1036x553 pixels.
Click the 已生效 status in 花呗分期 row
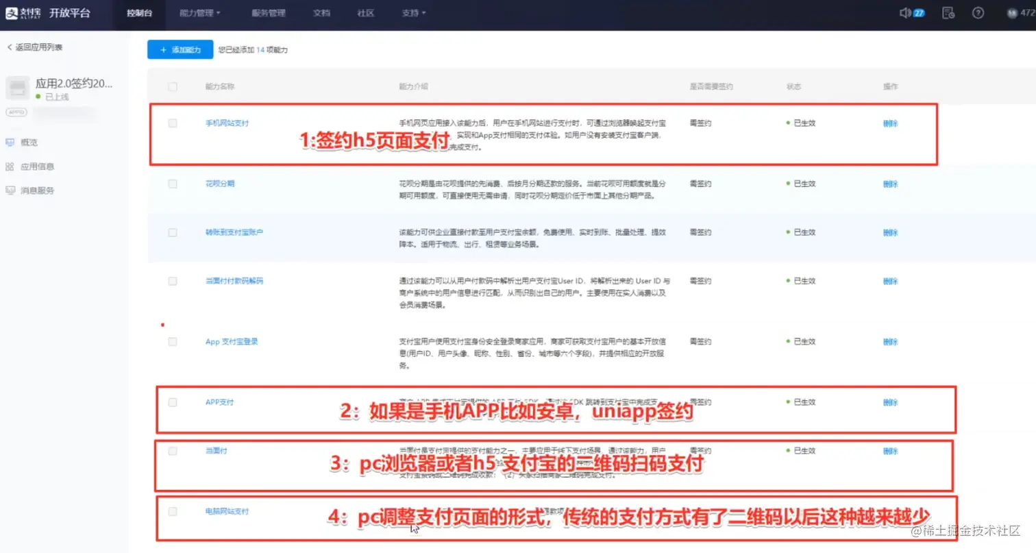[x=801, y=184]
